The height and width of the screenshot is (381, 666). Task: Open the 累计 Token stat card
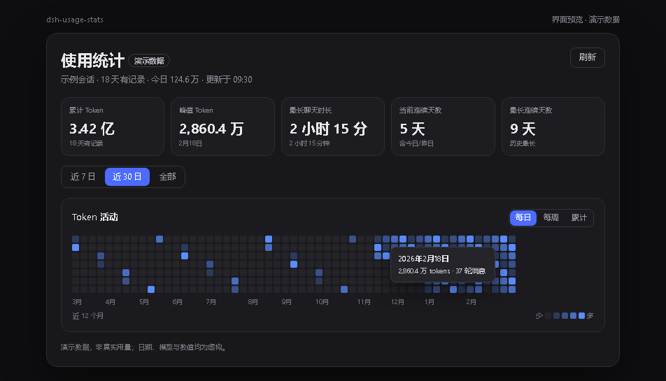pyautogui.click(x=113, y=127)
